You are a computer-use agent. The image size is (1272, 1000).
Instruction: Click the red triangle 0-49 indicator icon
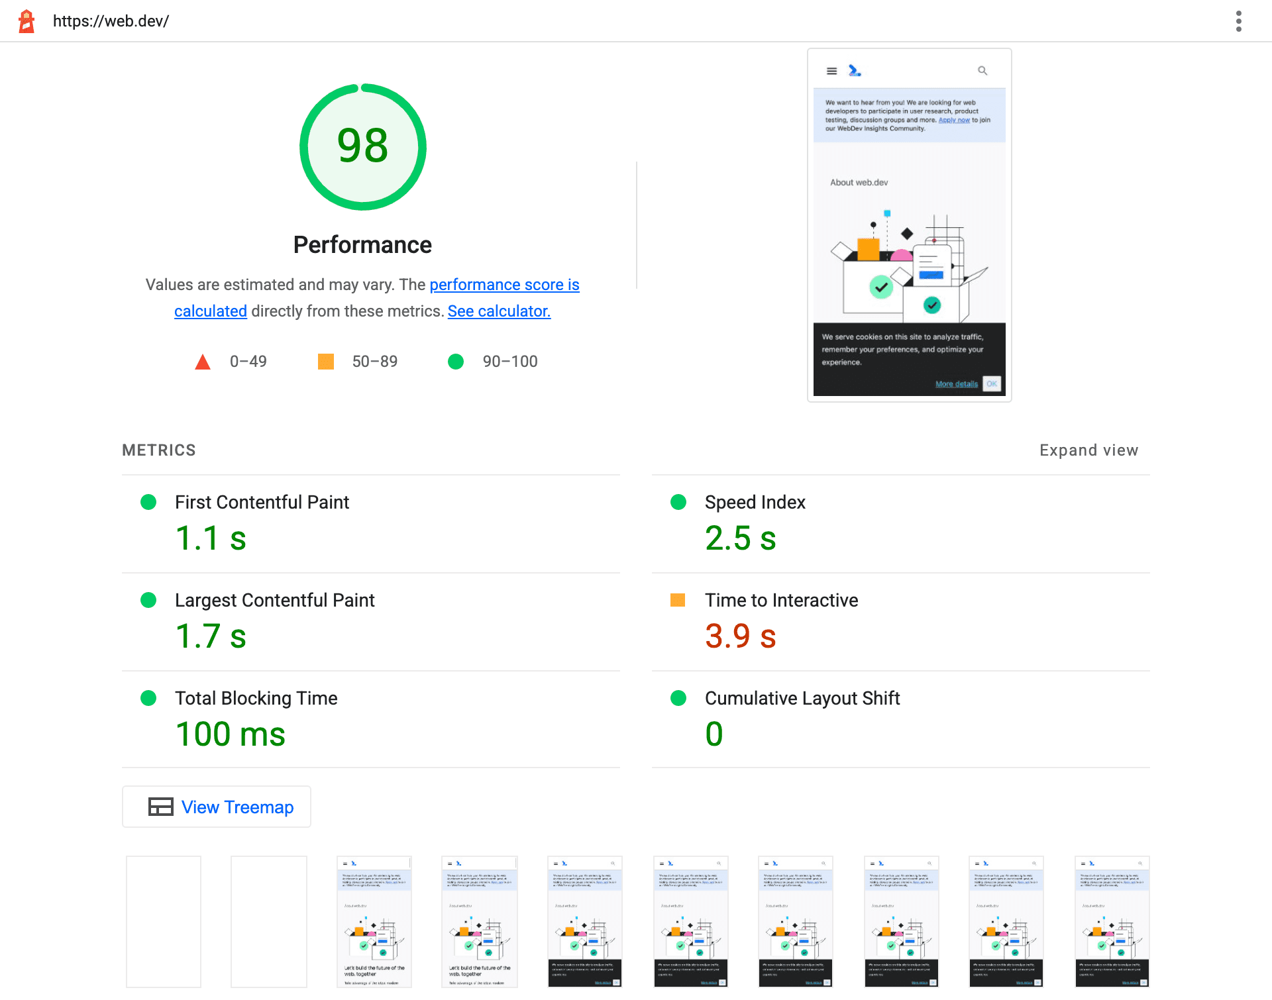tap(202, 361)
